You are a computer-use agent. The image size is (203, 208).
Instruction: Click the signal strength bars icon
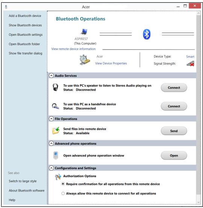point(190,64)
